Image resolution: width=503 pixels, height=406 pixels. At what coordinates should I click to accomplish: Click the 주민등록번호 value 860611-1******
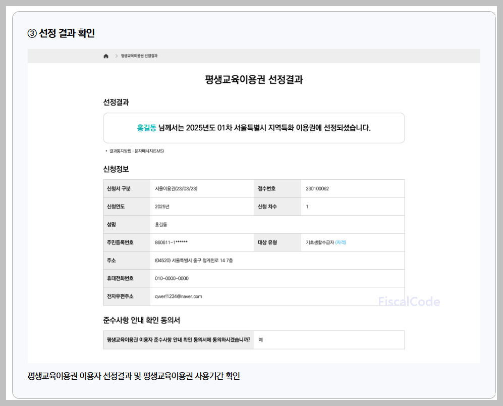[171, 242]
